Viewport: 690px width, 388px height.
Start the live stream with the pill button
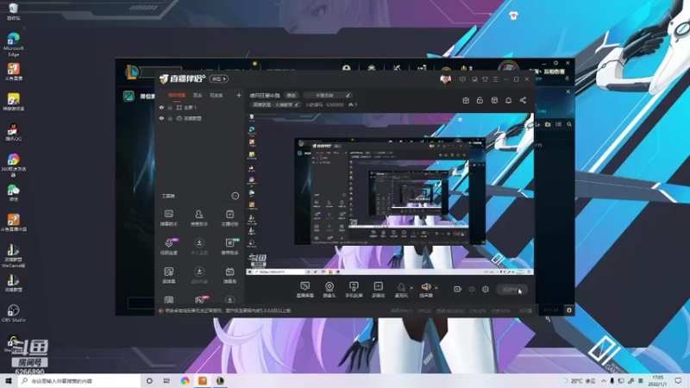(511, 289)
